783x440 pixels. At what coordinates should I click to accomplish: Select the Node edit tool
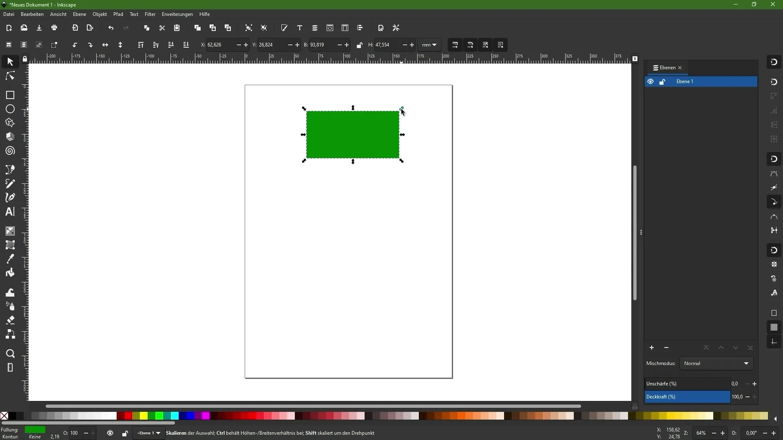point(10,76)
